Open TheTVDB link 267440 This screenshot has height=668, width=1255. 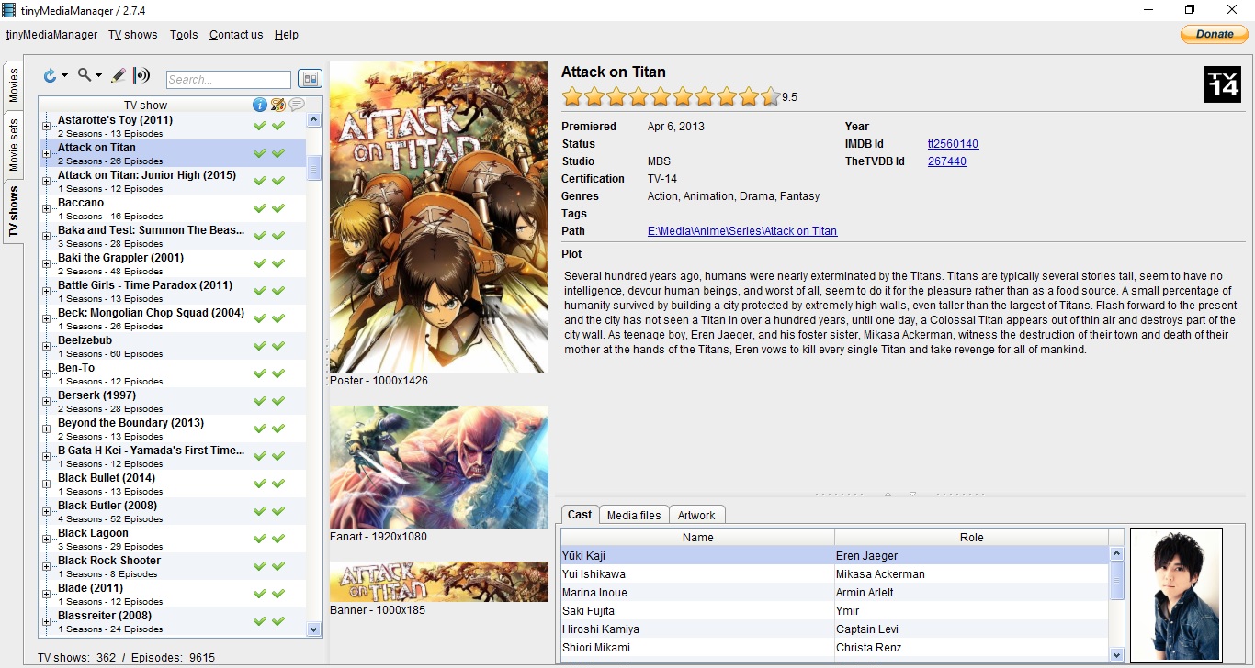click(947, 161)
